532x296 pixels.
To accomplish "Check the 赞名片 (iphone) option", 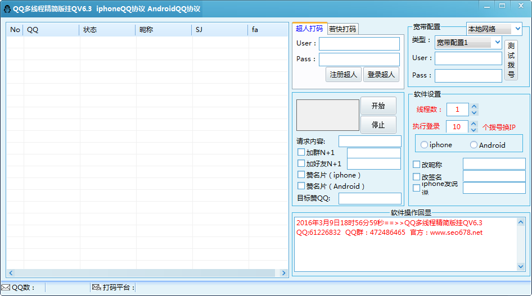I will (301, 175).
